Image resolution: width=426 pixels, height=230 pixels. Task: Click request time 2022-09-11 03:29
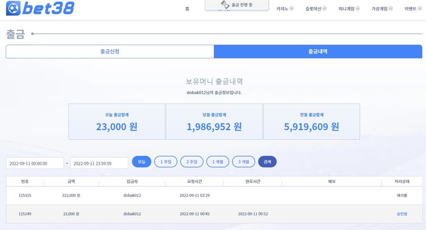click(x=194, y=195)
